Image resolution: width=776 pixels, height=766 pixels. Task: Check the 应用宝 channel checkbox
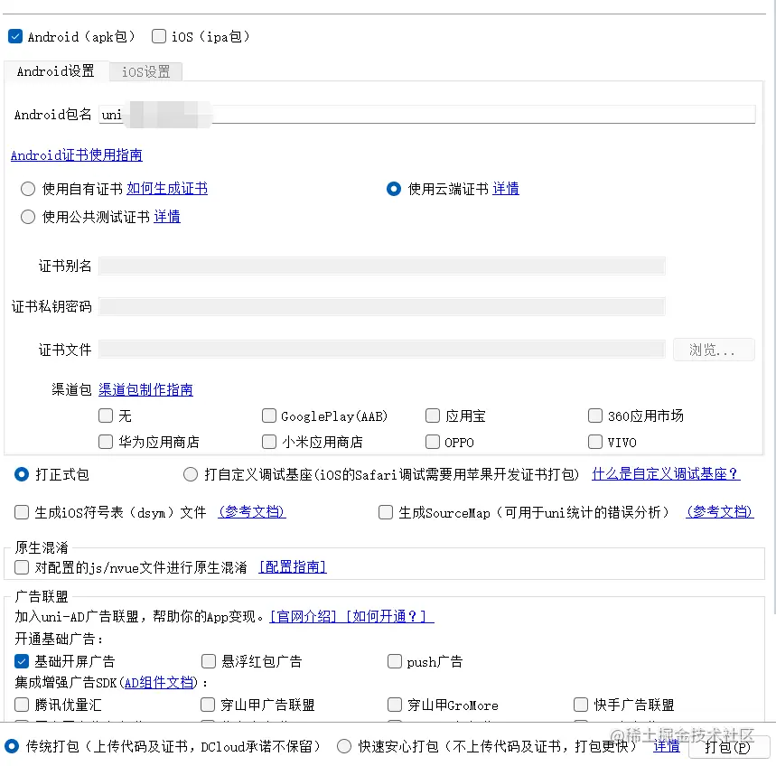(433, 416)
